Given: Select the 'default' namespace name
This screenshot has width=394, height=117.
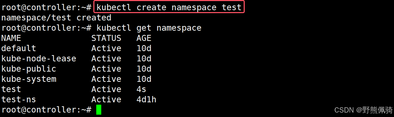Looking at the screenshot, I should 18,48.
